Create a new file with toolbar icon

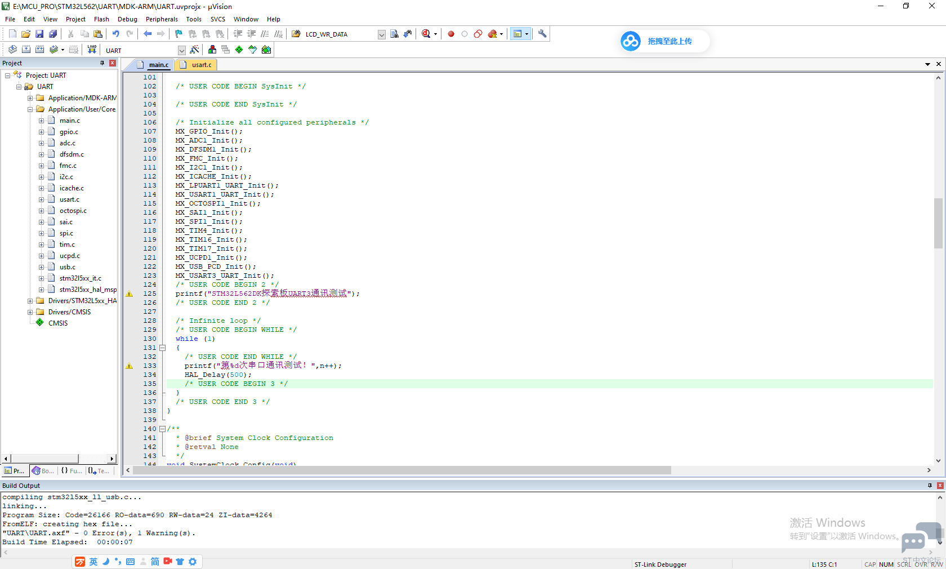12,34
